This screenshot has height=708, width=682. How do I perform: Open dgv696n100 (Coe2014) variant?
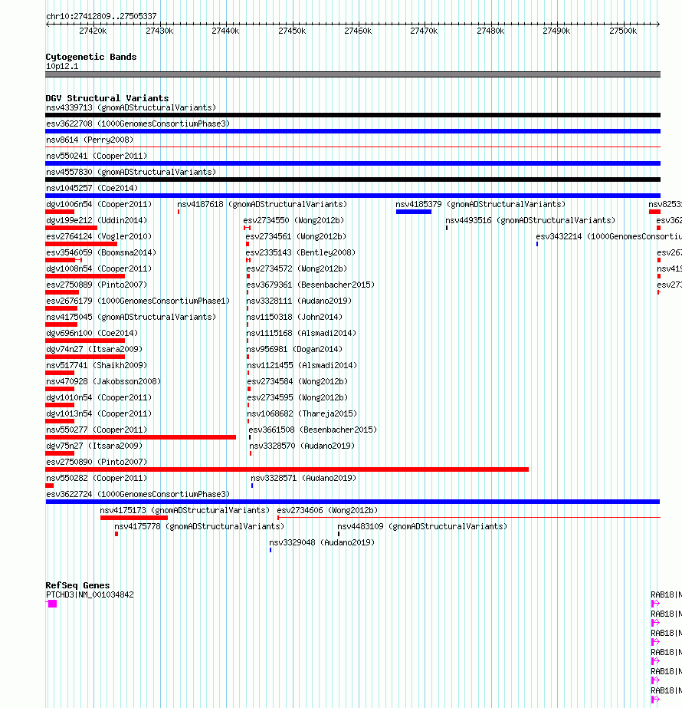point(92,333)
